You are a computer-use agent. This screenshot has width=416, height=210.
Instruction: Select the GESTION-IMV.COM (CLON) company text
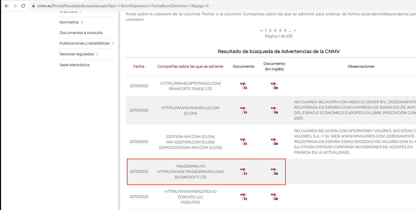(190, 137)
